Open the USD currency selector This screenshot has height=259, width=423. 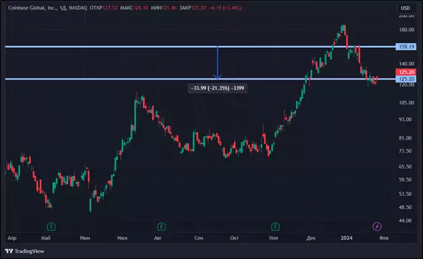[x=405, y=8]
